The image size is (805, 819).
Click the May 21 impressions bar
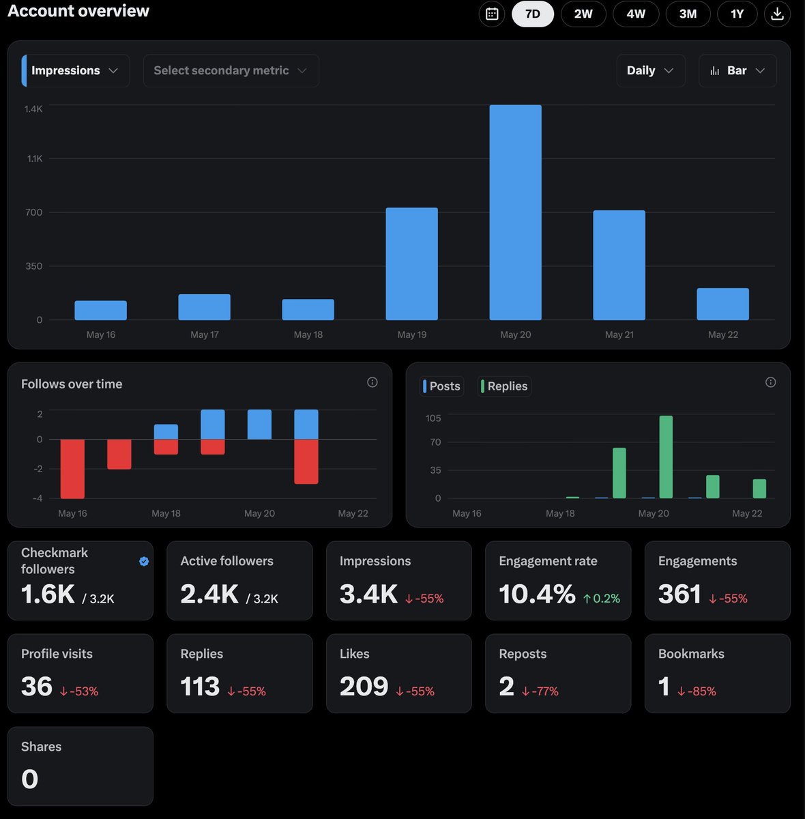(619, 265)
